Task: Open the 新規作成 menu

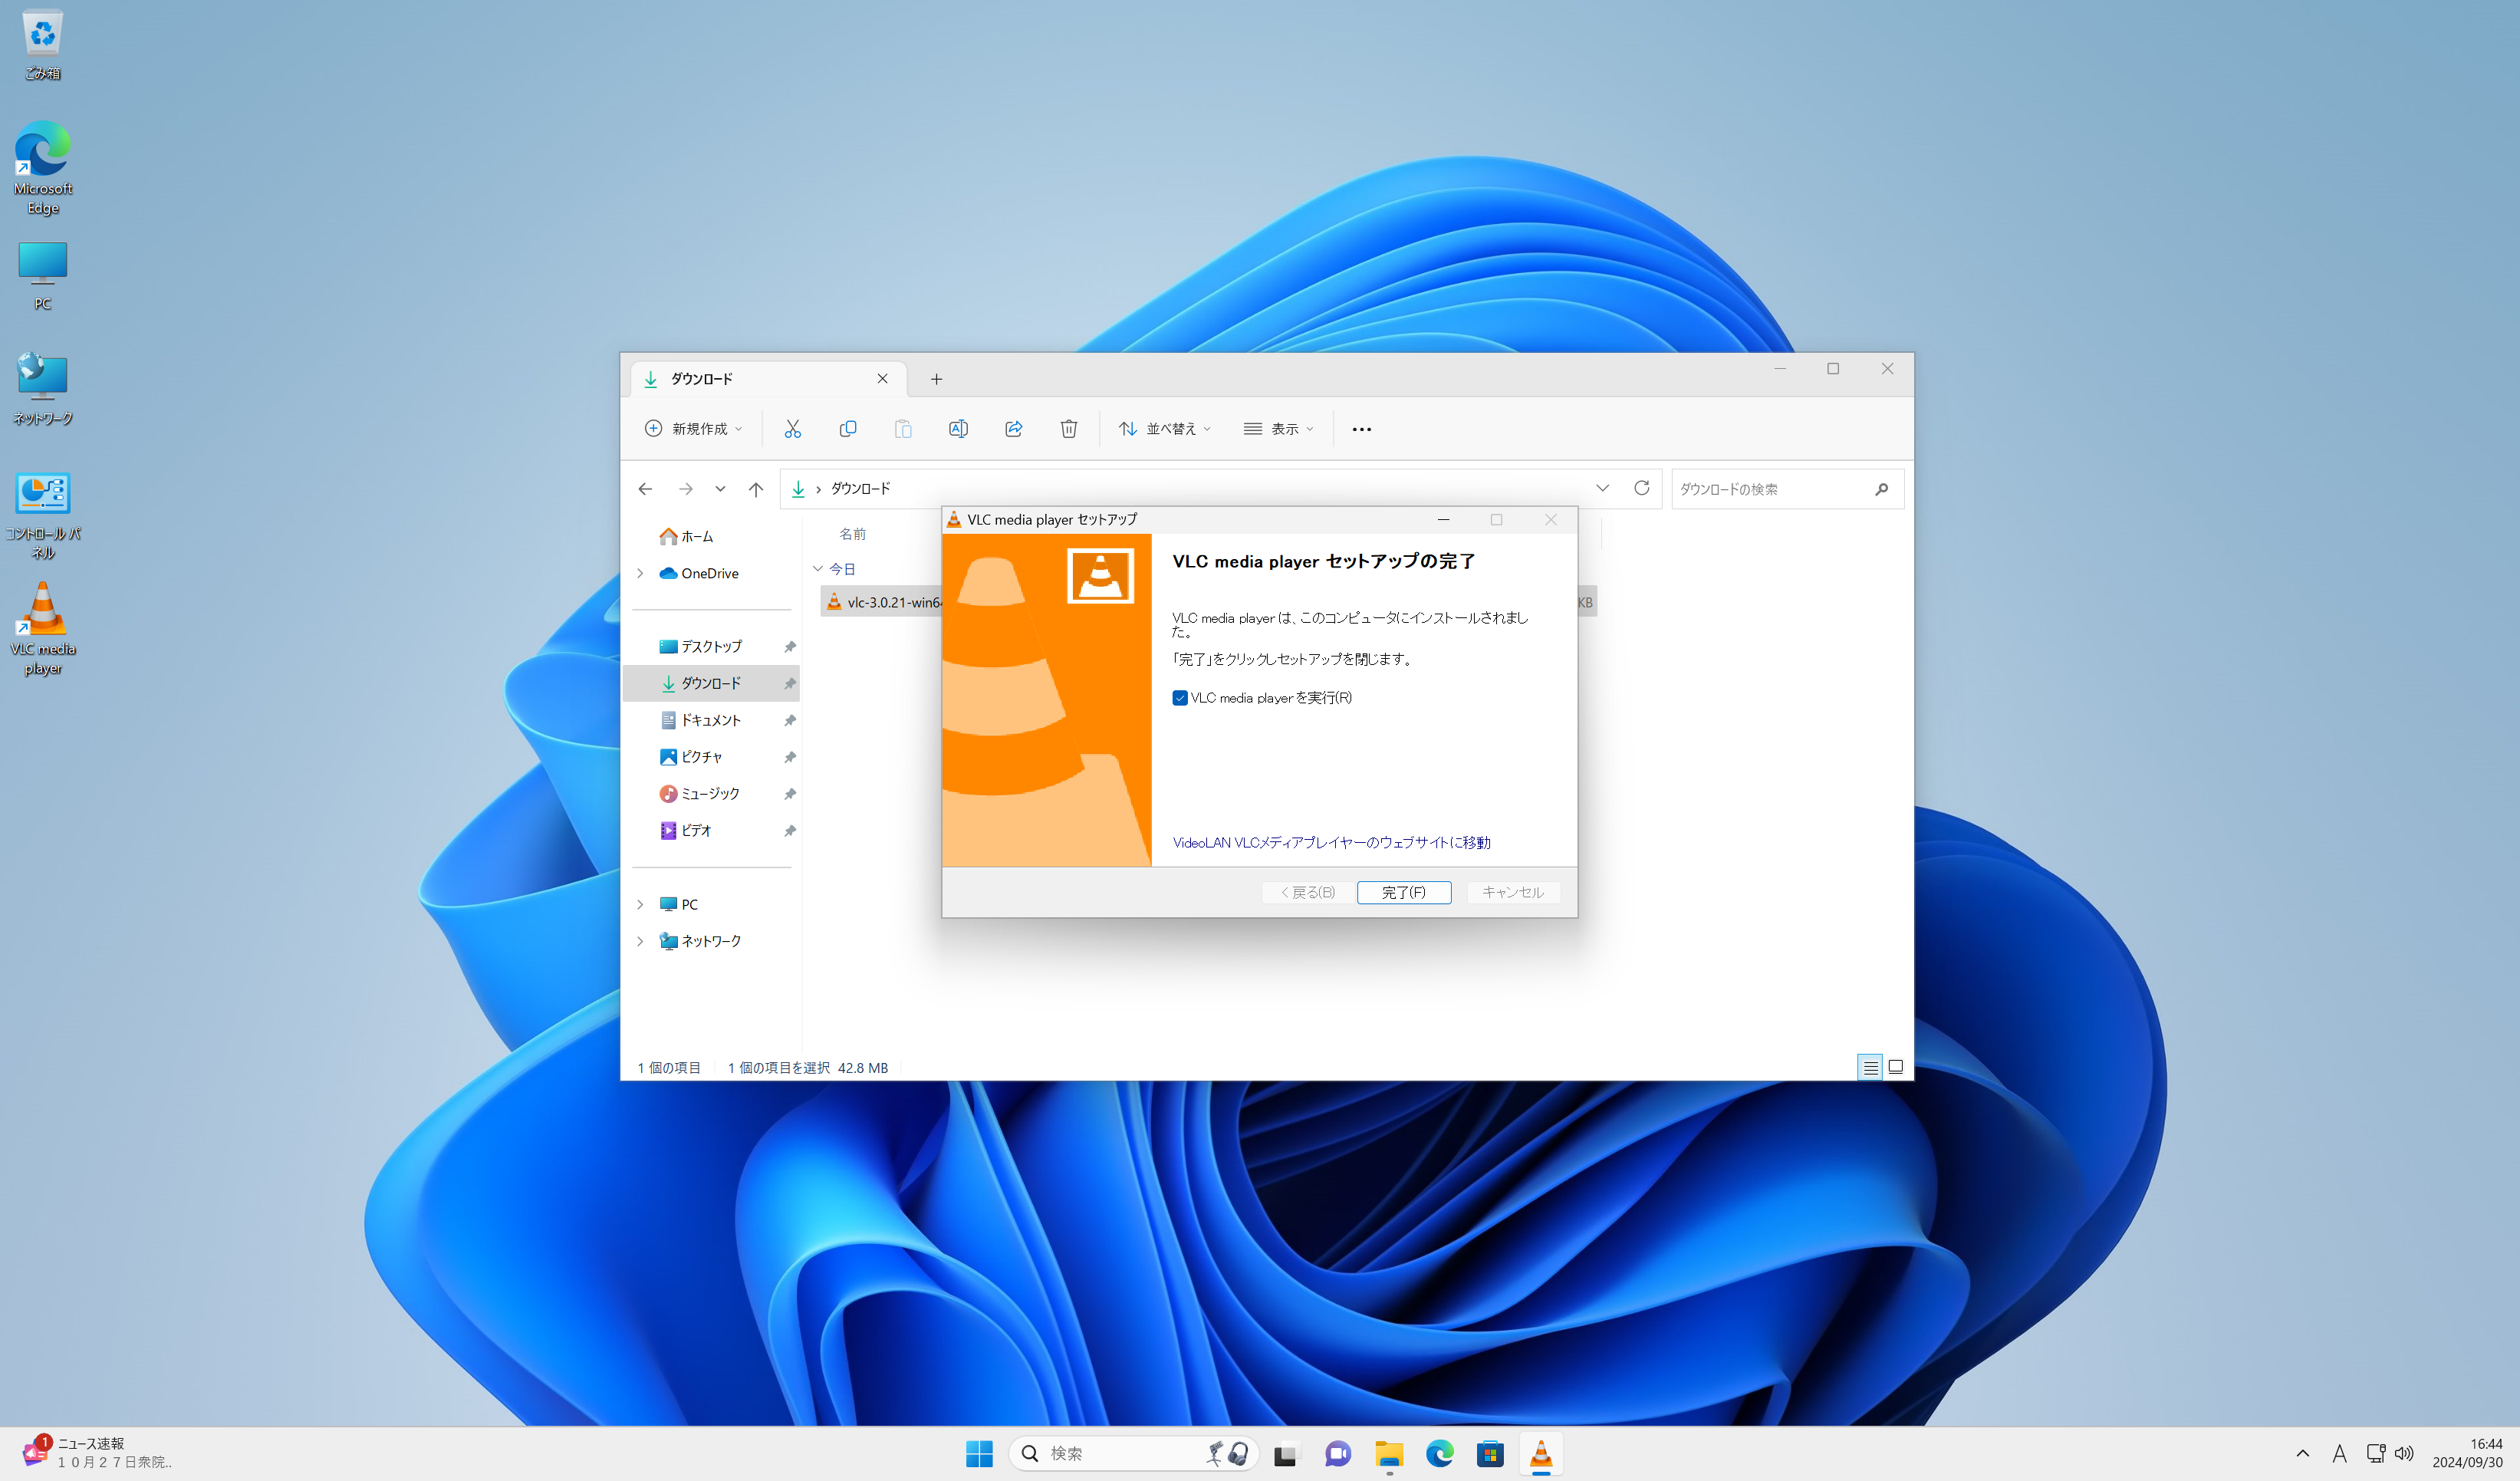Action: pos(694,429)
